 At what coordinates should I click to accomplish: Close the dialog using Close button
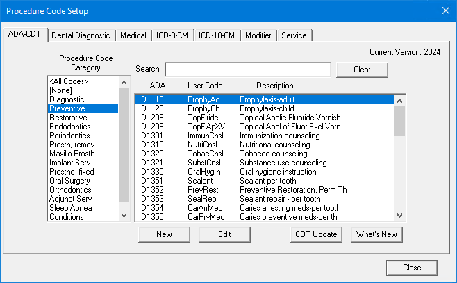coord(412,268)
